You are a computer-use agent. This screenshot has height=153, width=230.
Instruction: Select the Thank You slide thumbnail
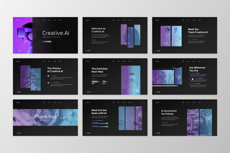coord(45,117)
